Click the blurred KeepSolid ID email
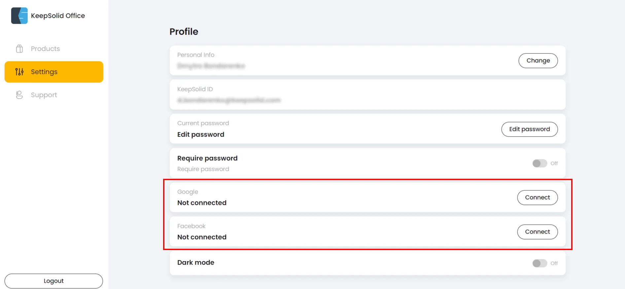This screenshot has width=625, height=289. (229, 100)
